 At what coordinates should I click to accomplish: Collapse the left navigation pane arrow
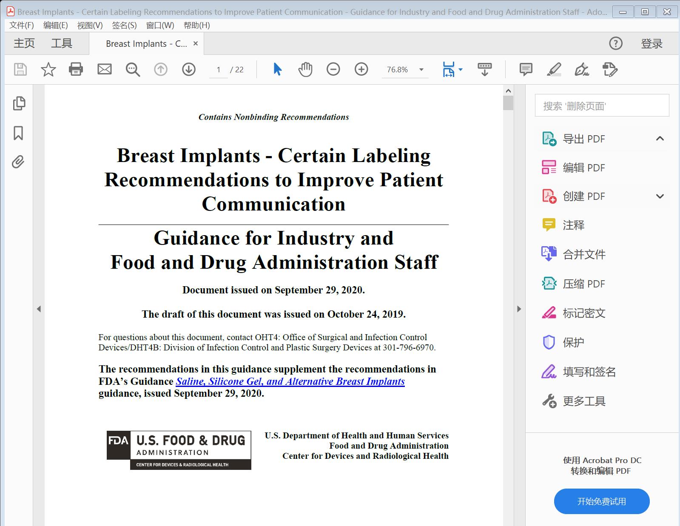click(39, 309)
